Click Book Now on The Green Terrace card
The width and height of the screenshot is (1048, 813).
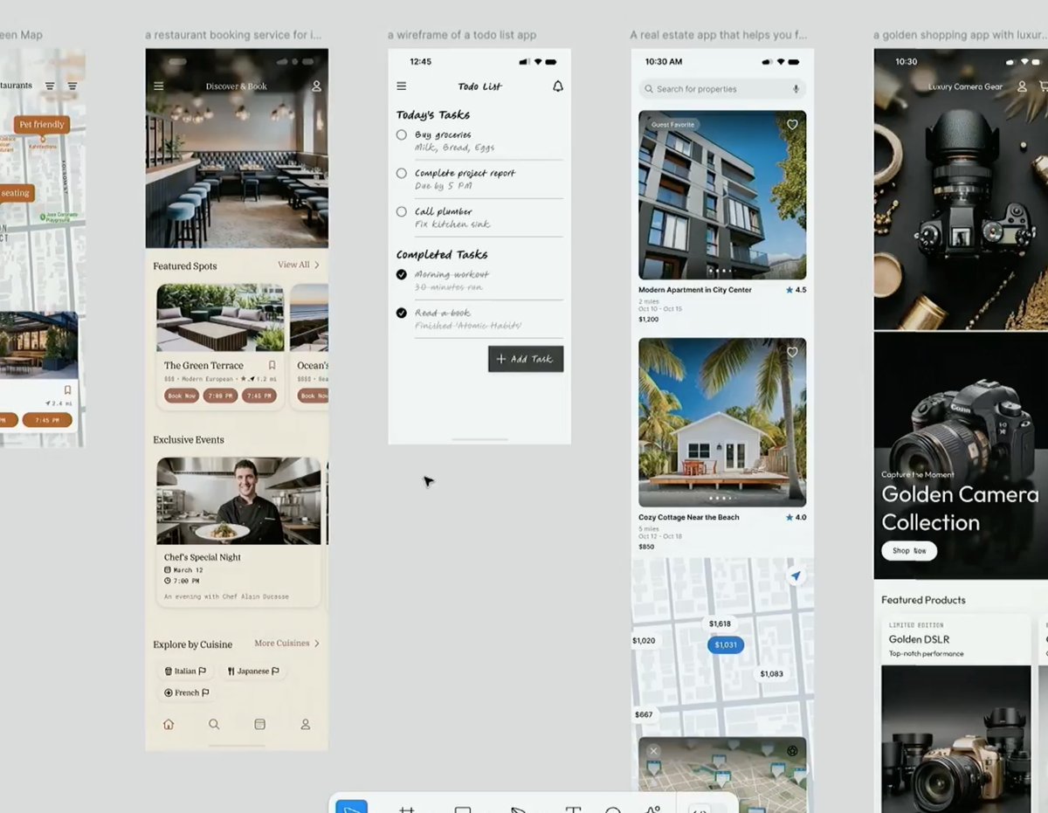click(182, 396)
